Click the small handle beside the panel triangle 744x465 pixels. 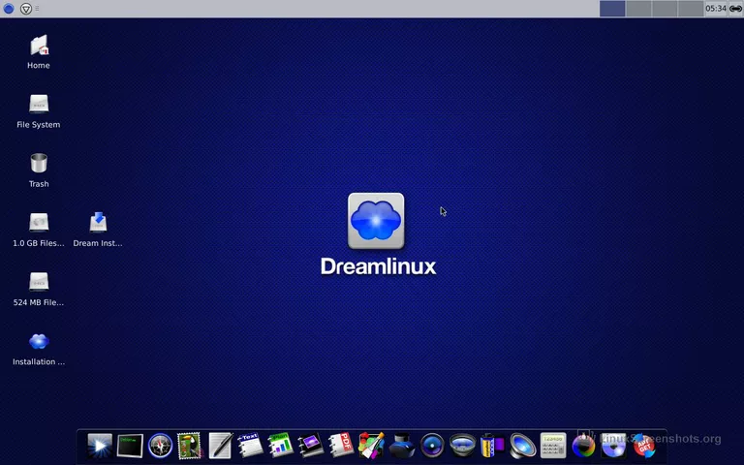pyautogui.click(x=37, y=9)
